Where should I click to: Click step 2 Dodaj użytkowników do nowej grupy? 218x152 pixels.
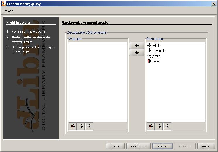pos(31,39)
